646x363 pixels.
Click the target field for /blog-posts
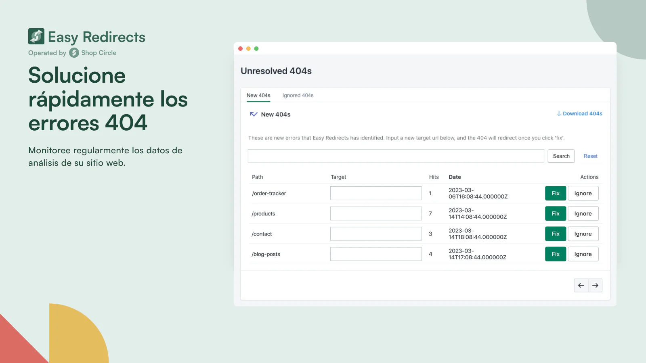(376, 254)
